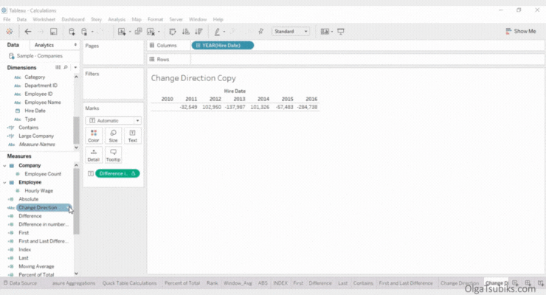
Task: Click the Dimensions search magnifier icon
Action: coord(66,68)
